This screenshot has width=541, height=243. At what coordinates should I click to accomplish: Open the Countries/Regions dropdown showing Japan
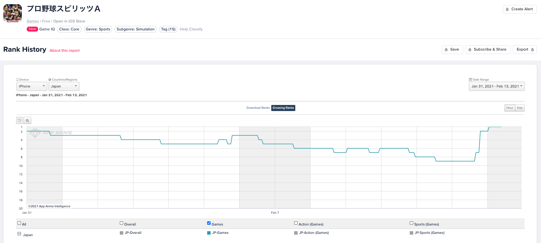coord(64,86)
